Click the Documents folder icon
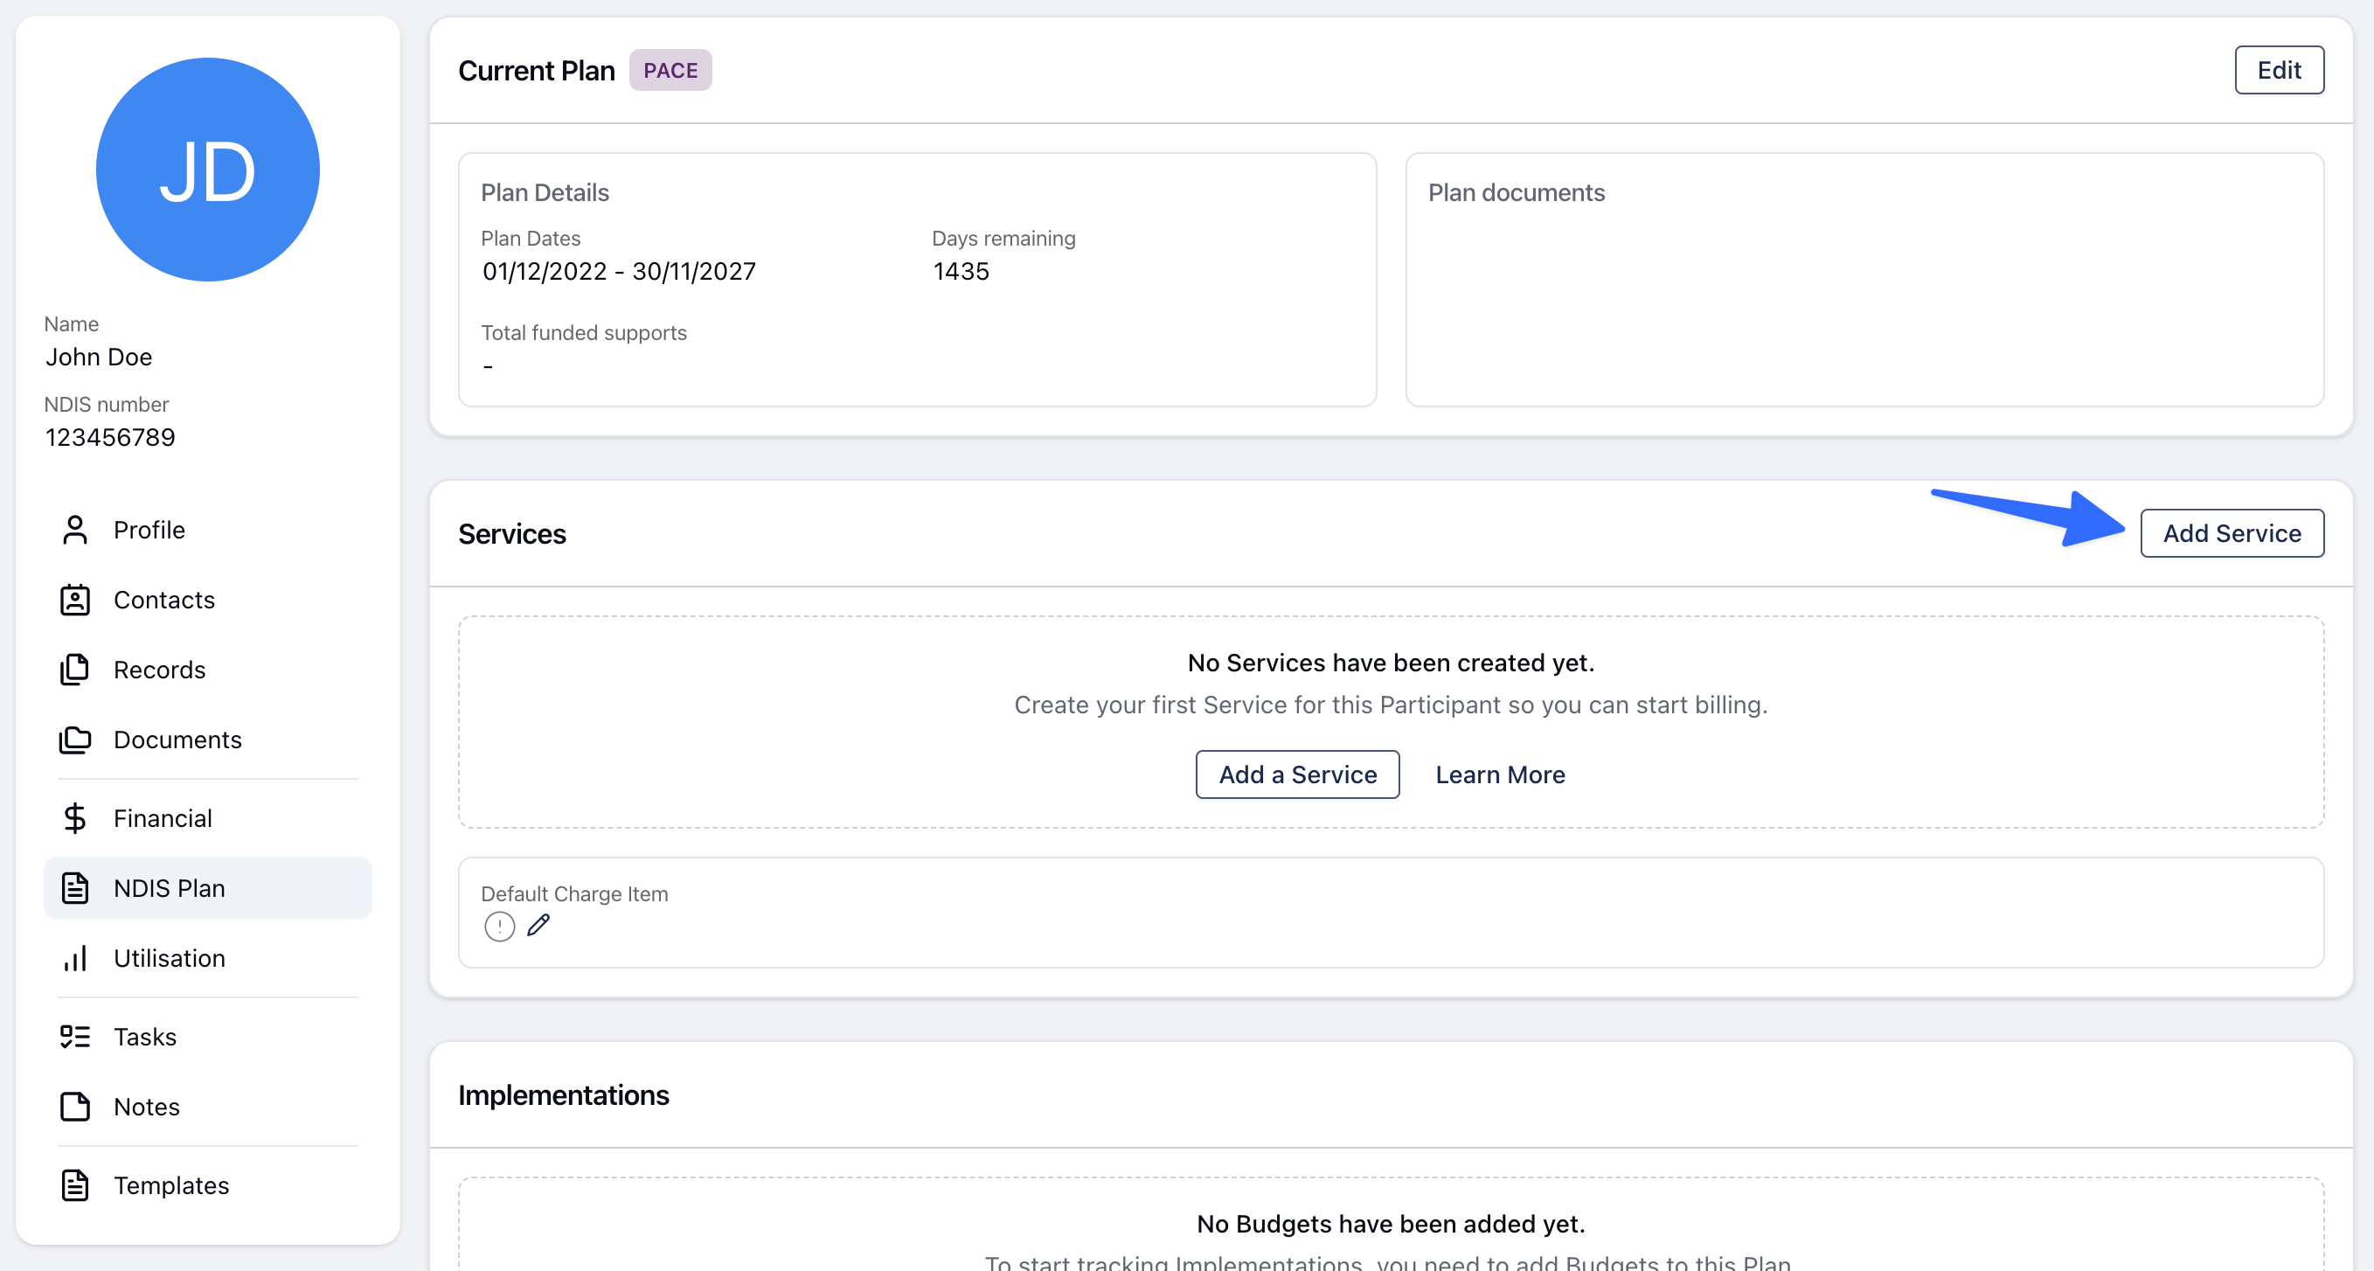 point(74,740)
